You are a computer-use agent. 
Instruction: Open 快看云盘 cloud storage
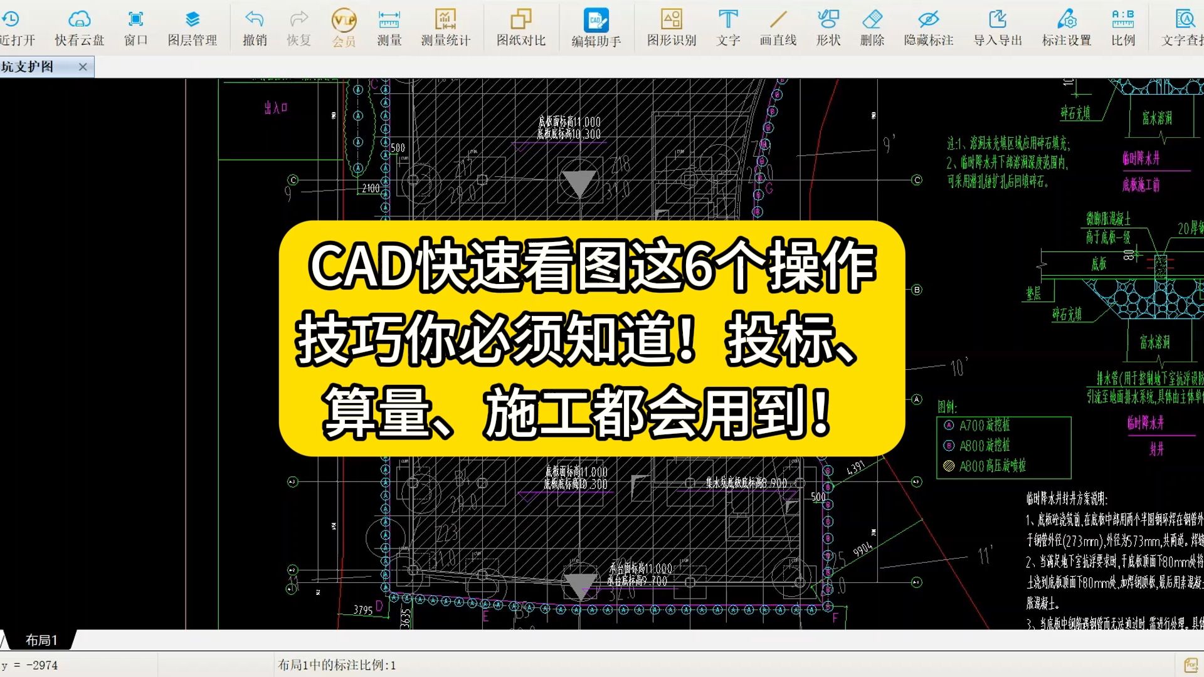[78, 26]
